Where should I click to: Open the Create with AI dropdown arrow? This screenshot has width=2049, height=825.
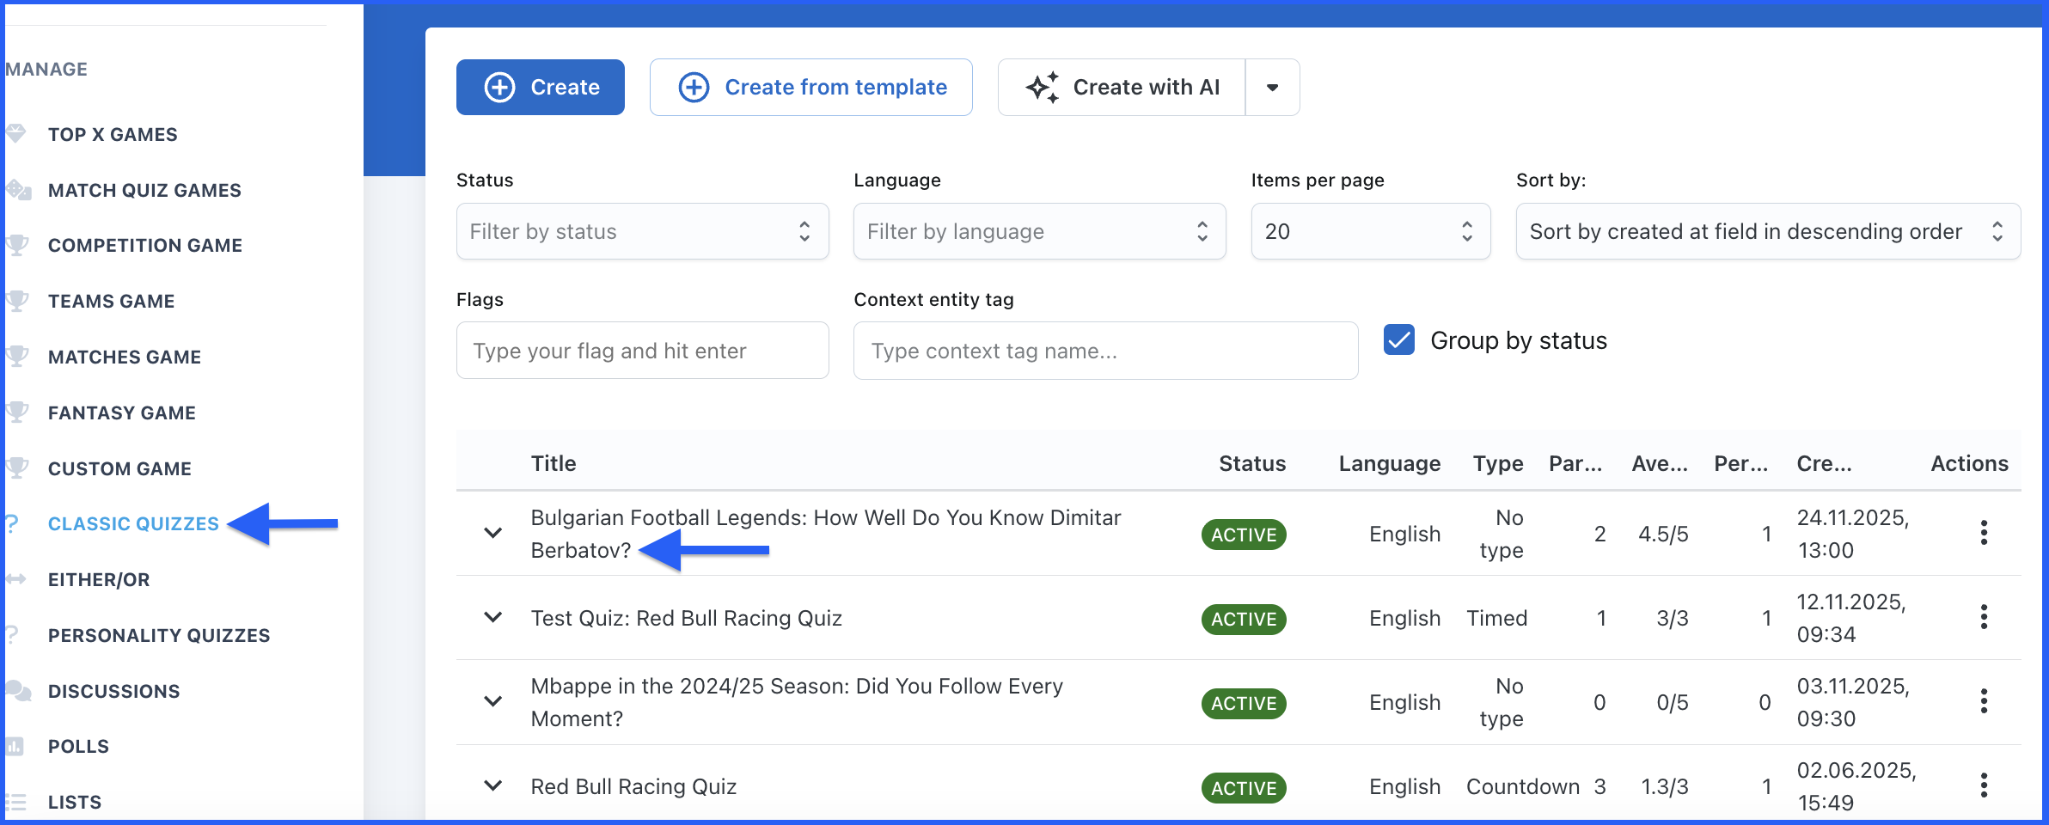pyautogui.click(x=1272, y=88)
